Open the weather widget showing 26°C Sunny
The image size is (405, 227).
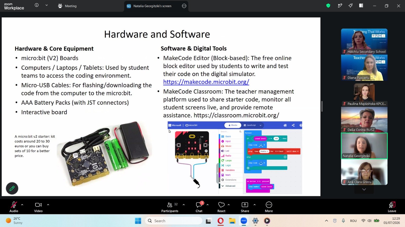pyautogui.click(x=14, y=221)
